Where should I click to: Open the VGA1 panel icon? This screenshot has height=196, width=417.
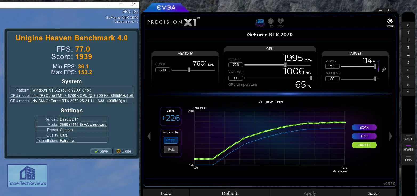pyautogui.click(x=260, y=23)
